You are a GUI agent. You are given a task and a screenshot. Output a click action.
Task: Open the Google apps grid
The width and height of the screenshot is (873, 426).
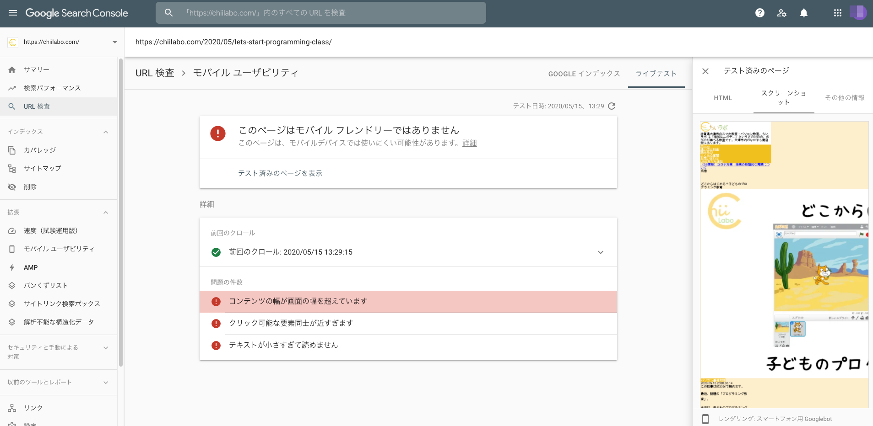click(838, 13)
